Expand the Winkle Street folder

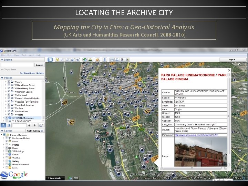tap(6, 95)
